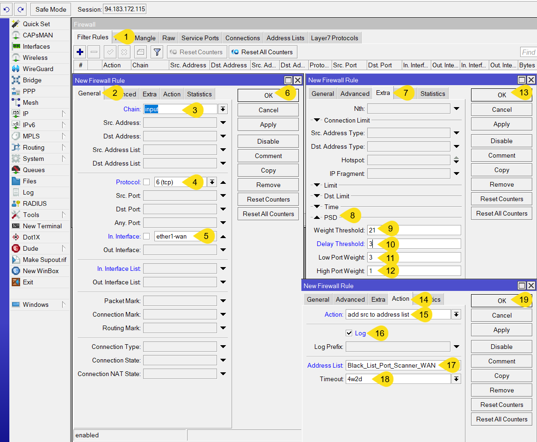Select Queues in the left menu
537x442 pixels.
click(x=34, y=170)
